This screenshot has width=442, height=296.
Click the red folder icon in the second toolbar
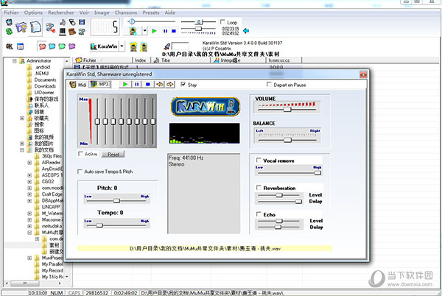click(42, 46)
